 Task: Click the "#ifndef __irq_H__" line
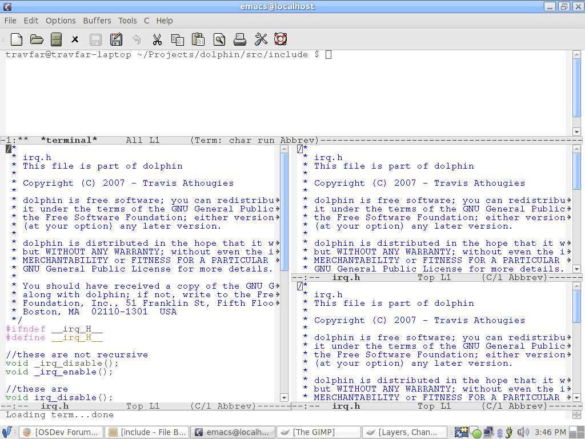54,329
